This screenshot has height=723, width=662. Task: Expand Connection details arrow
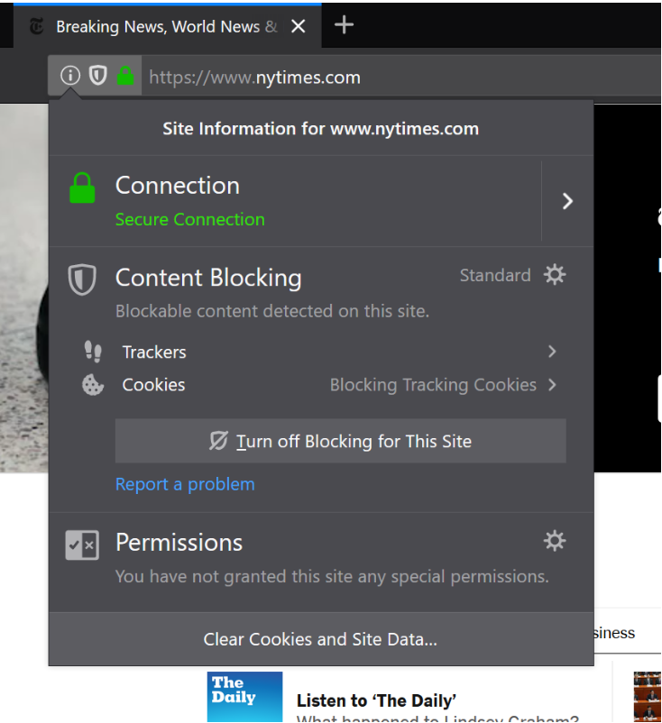click(567, 201)
